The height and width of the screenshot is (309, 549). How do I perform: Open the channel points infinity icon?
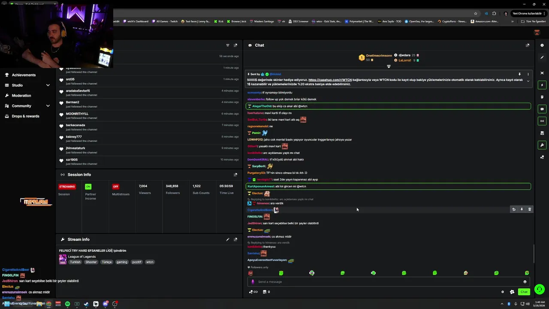(x=253, y=292)
